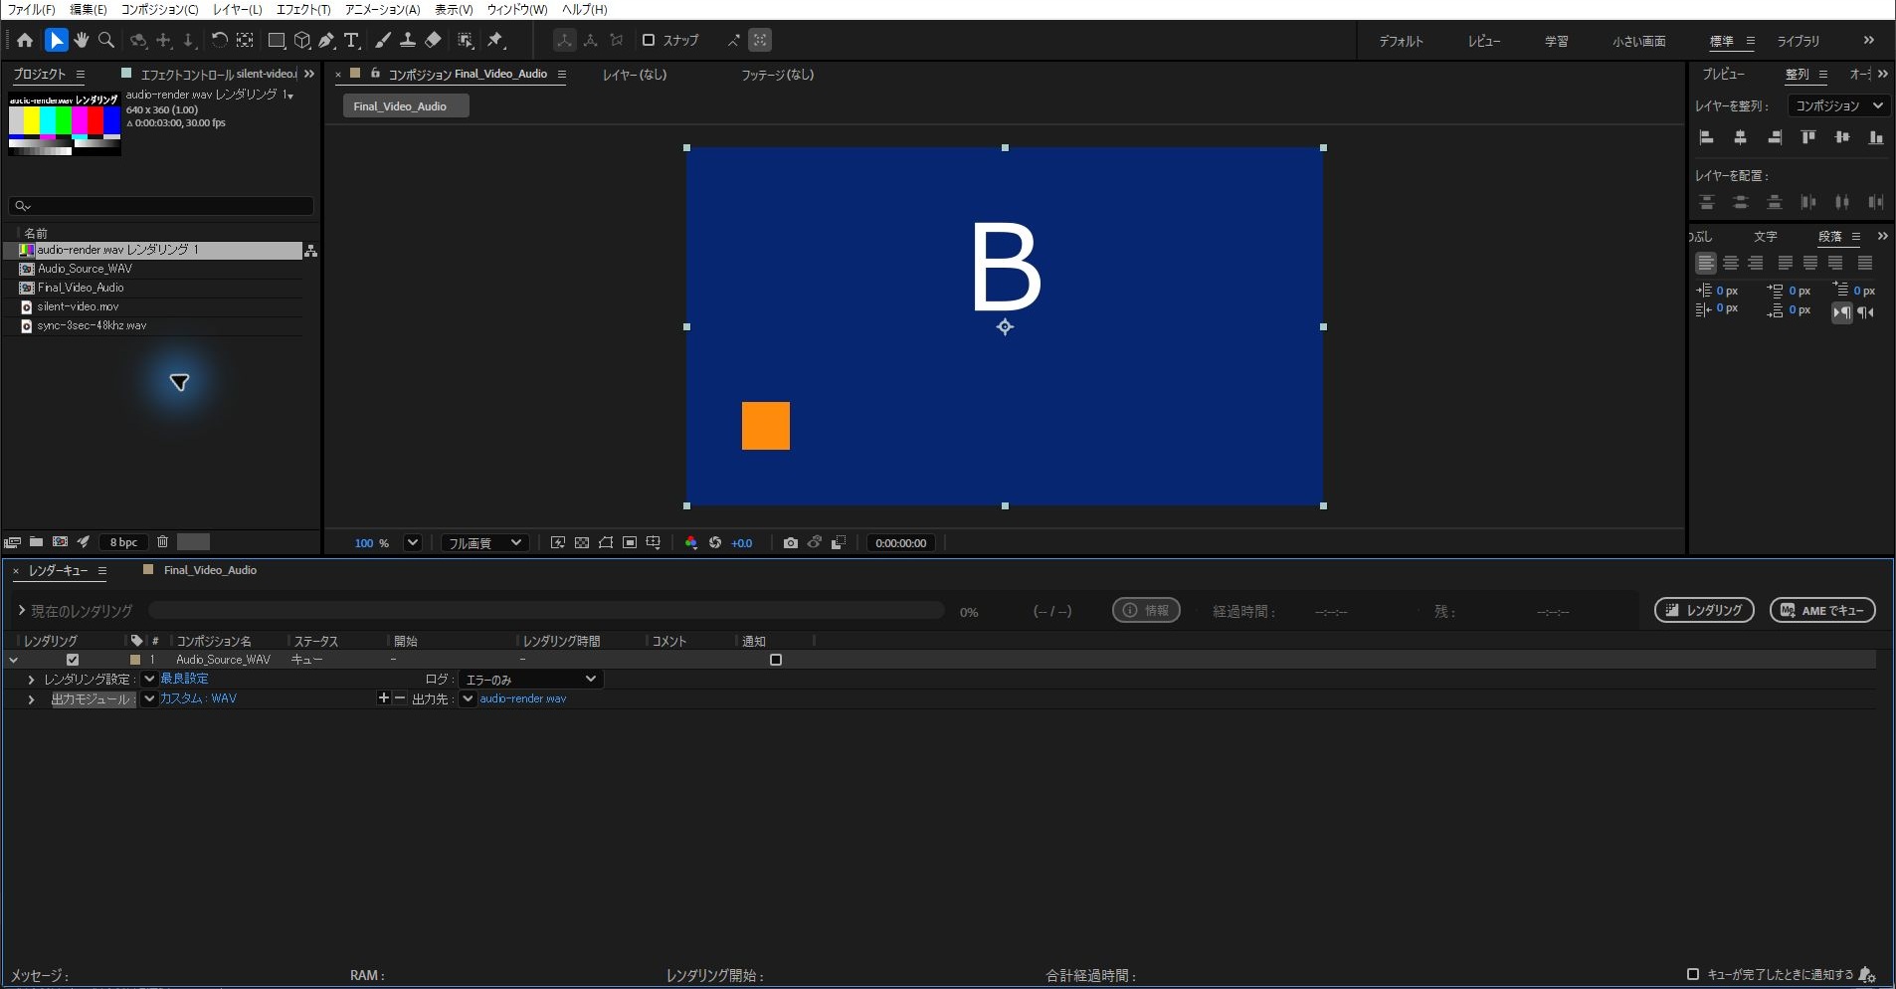Uncheck render checkbox for Audio_Source_WAV
This screenshot has width=1896, height=989.
click(x=73, y=660)
